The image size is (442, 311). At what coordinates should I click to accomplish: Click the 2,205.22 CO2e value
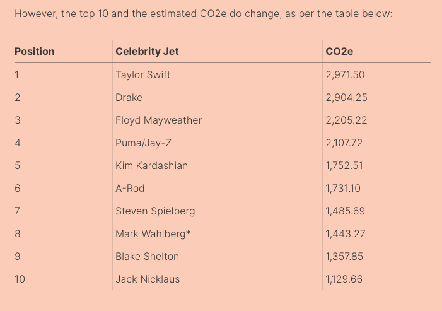point(347,120)
